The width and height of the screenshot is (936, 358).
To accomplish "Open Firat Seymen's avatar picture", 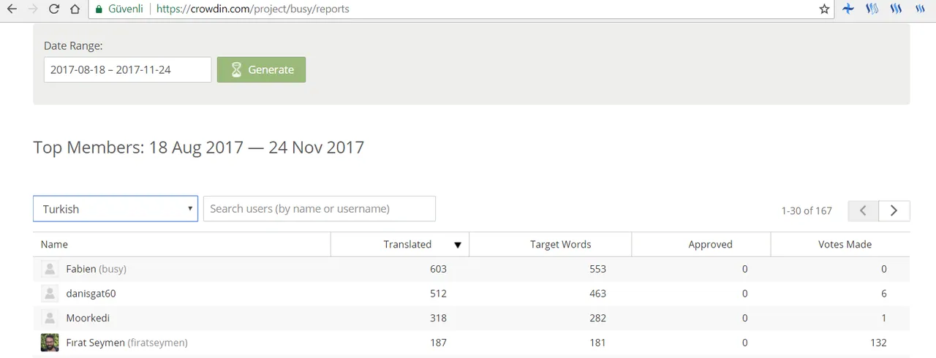I will [50, 343].
